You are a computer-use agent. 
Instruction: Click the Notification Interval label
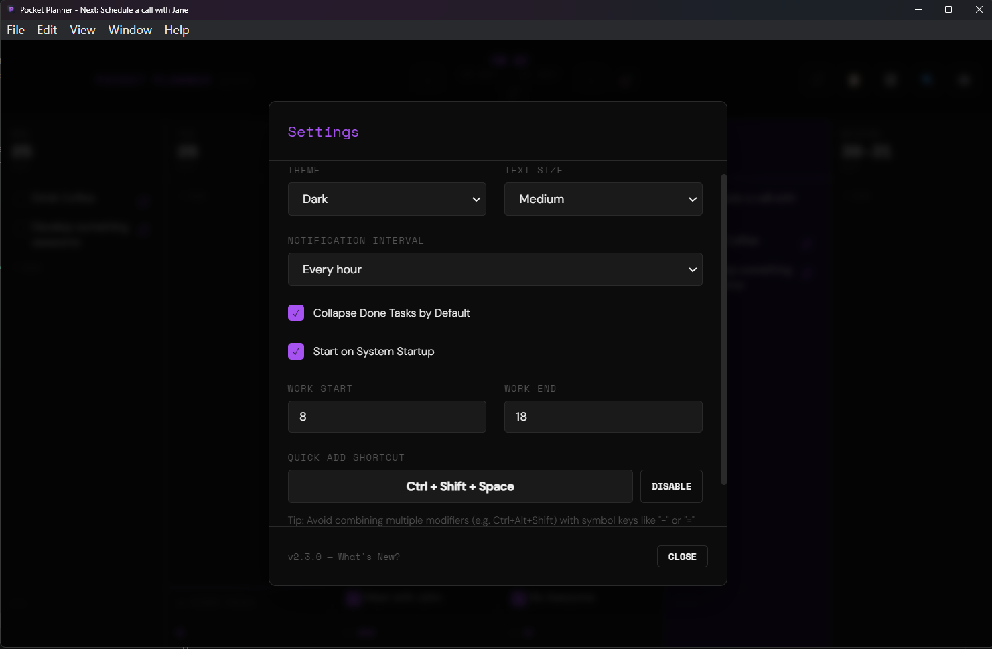[x=356, y=240]
